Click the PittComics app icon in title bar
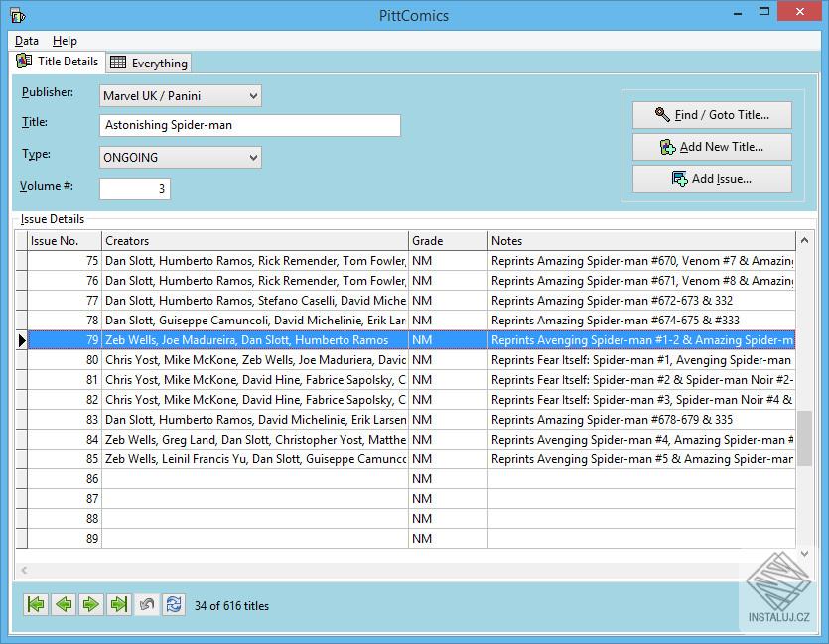Screen dimensions: 829x644 pos(17,15)
